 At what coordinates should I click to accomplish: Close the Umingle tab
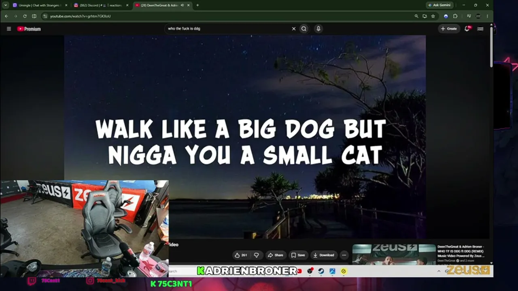[x=66, y=5]
